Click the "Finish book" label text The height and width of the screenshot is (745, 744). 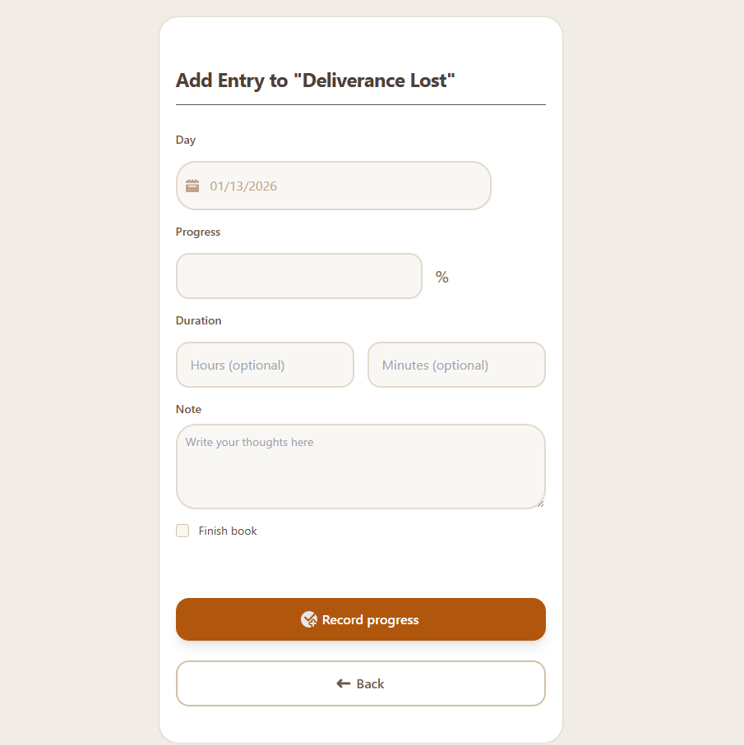click(228, 531)
